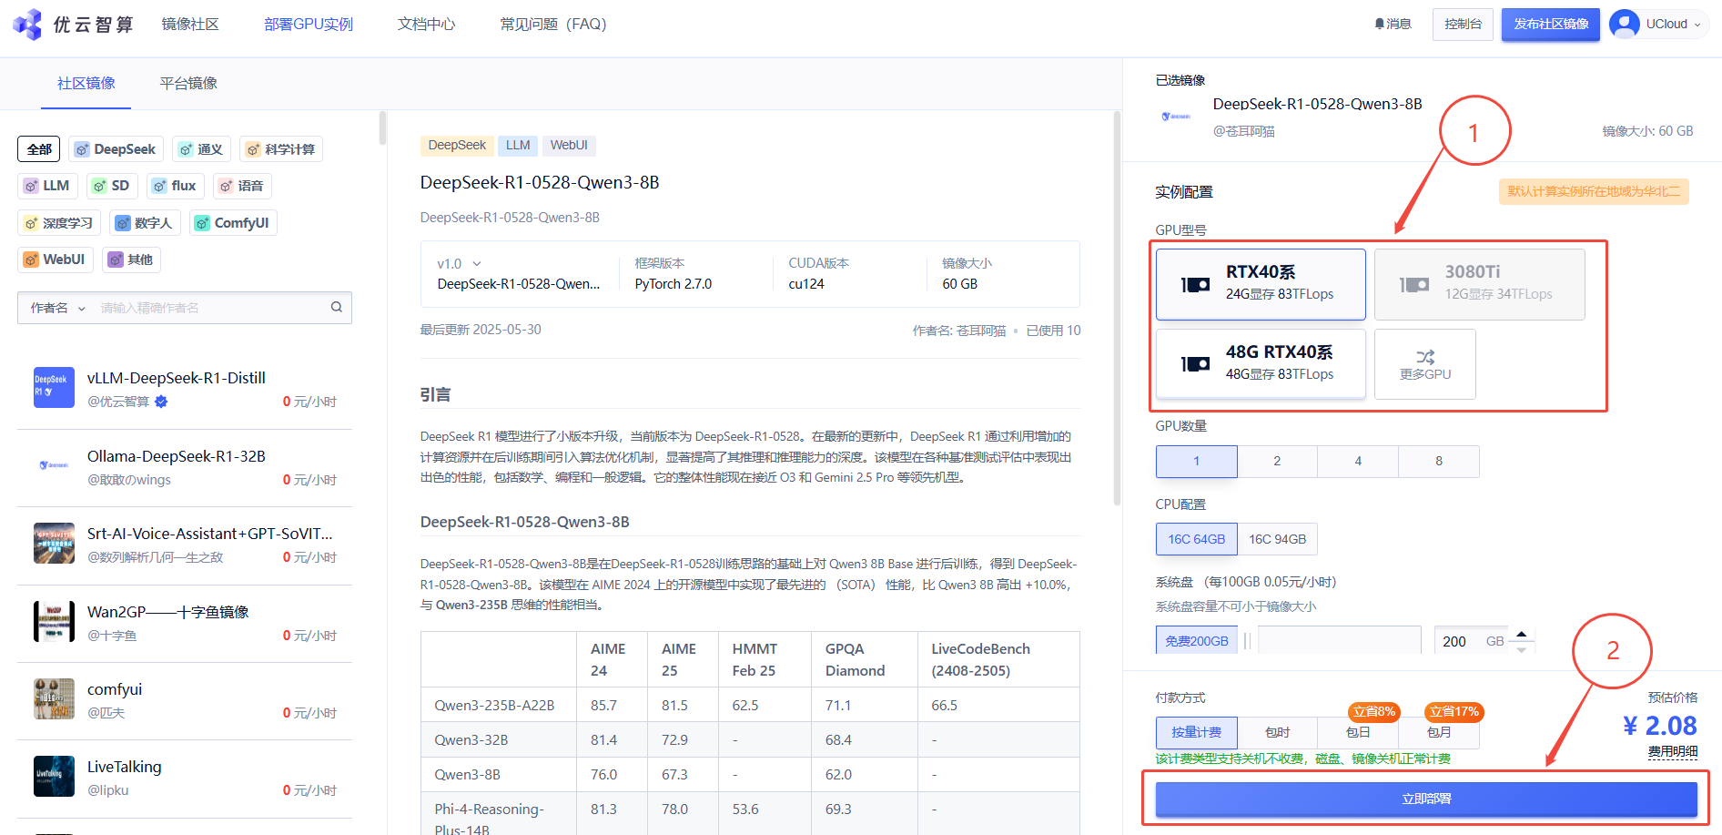This screenshot has width=1722, height=835.
Task: Click the selected image DeepSeek logo thumbnail
Action: tap(1176, 117)
